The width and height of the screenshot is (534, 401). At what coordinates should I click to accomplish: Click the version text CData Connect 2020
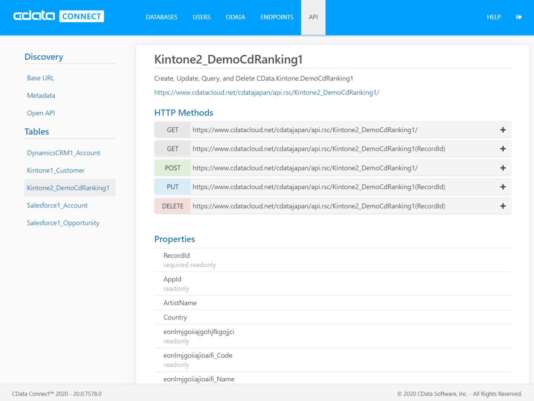tap(57, 394)
